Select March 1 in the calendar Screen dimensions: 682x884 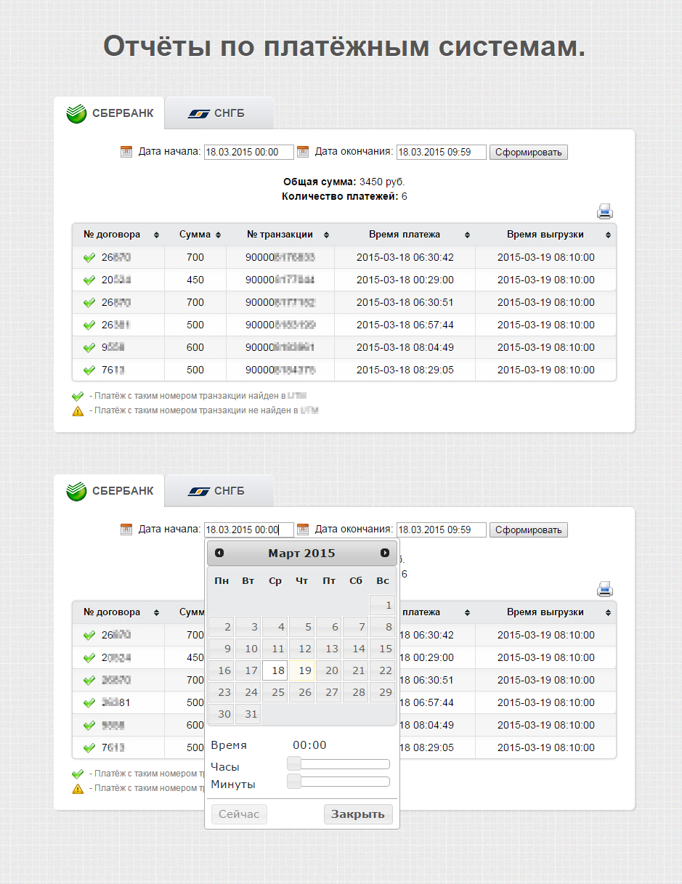(383, 605)
